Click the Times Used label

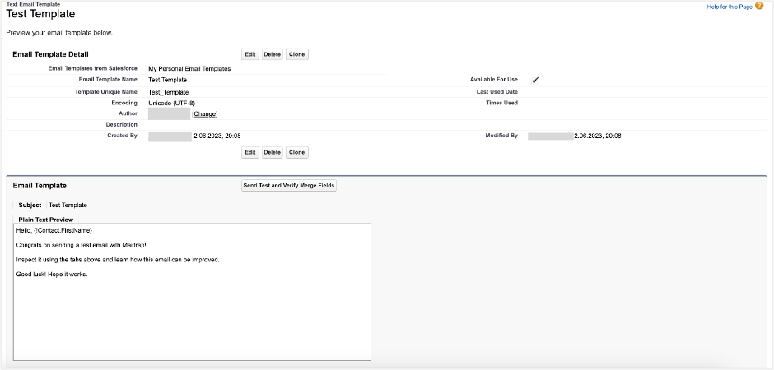point(501,103)
